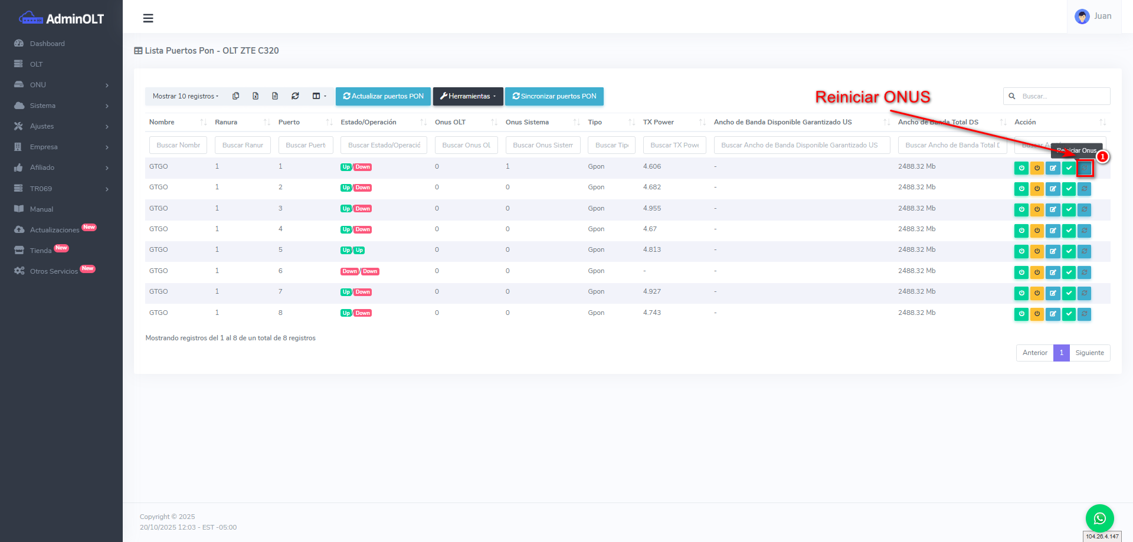Click the Siguiente pagination button

tap(1089, 353)
